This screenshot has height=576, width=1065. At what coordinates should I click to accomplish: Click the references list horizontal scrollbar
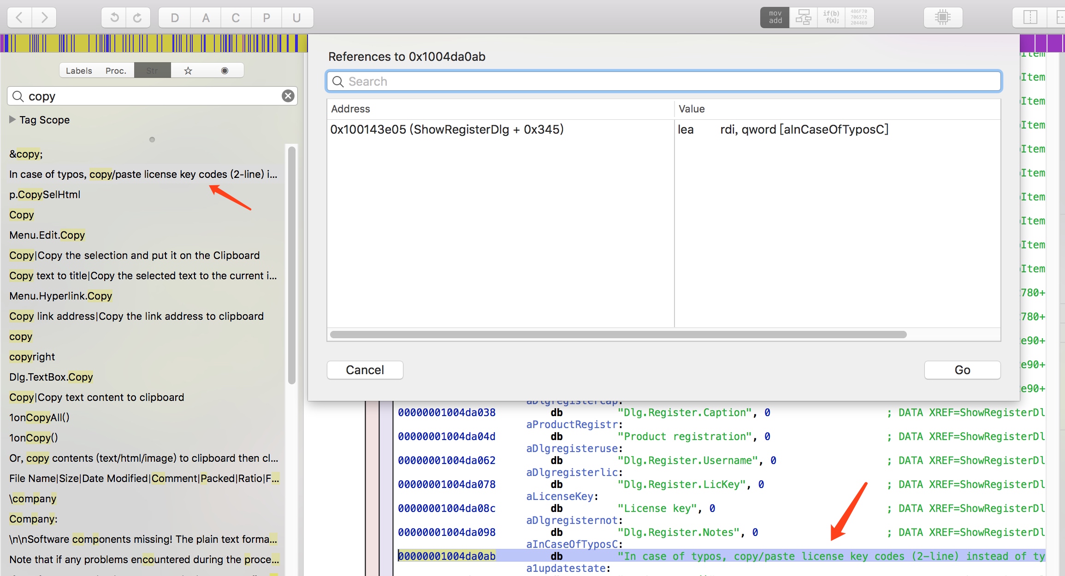tap(618, 335)
